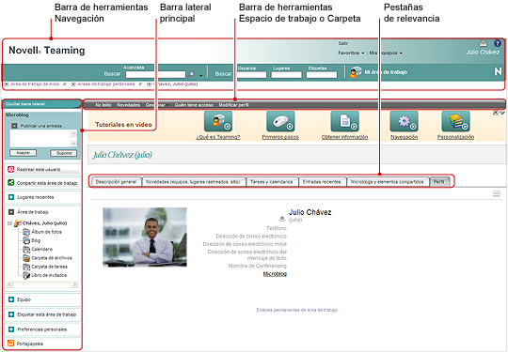This screenshot has width=508, height=352.
Task: Expand Publicar una entrada in Microblog
Action: click(14, 126)
